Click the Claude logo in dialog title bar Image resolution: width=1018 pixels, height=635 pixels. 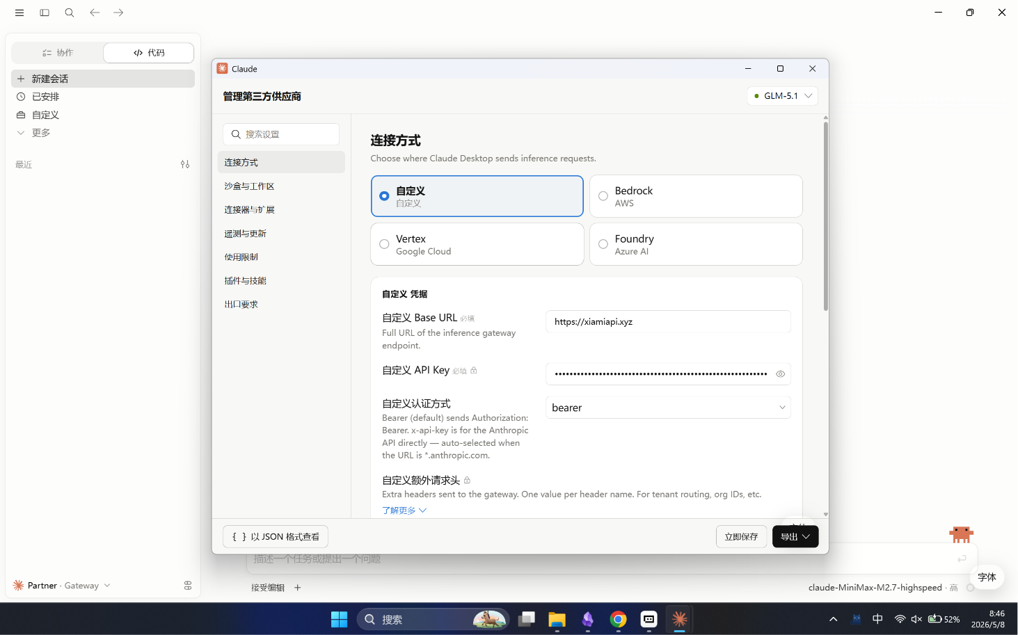223,69
